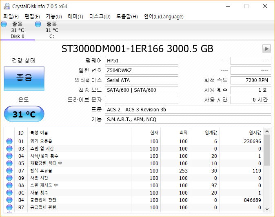
Task: Click the 특성 이름 column header
Action: 80,133
